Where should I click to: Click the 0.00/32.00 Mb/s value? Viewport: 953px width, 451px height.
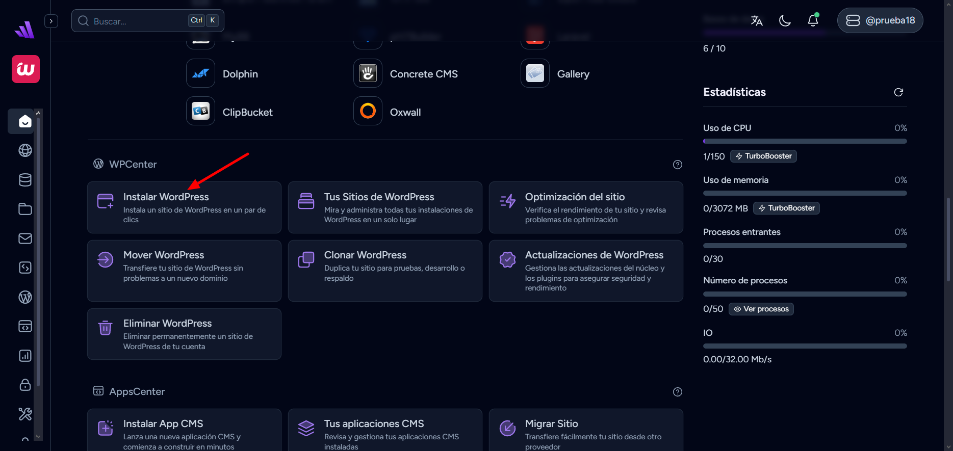737,359
